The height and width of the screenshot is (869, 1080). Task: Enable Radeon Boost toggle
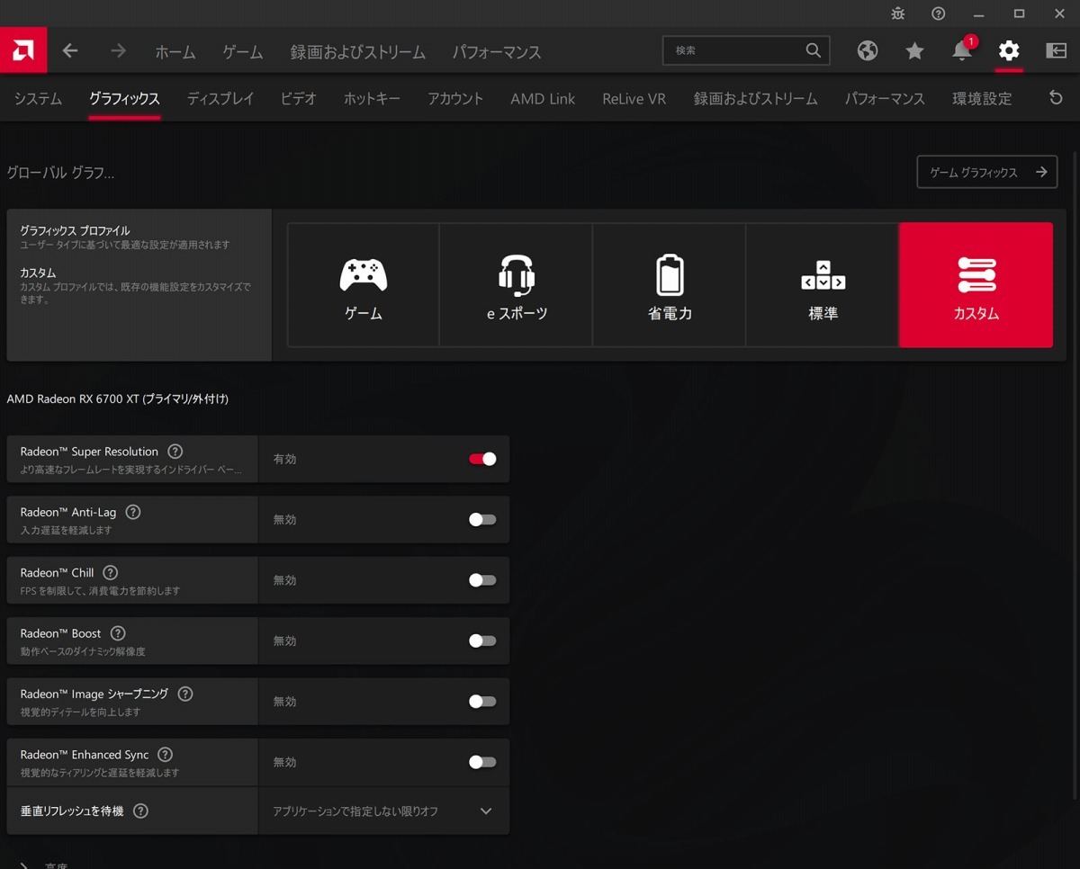point(482,641)
